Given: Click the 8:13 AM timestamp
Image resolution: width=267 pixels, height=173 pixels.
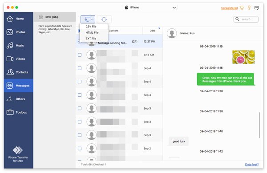Looking at the screenshot, I should (x=149, y=55).
